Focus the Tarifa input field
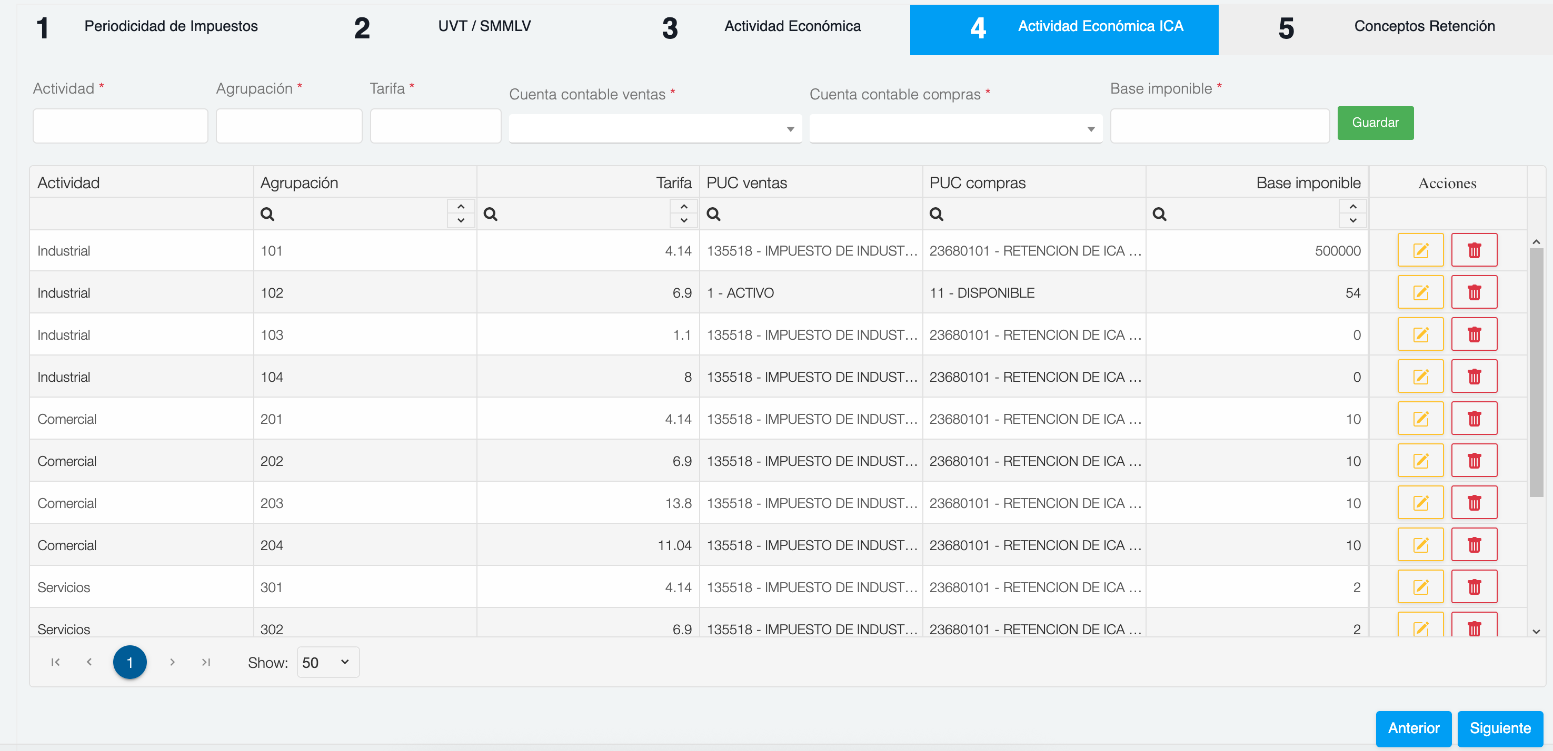This screenshot has width=1553, height=751. (435, 126)
